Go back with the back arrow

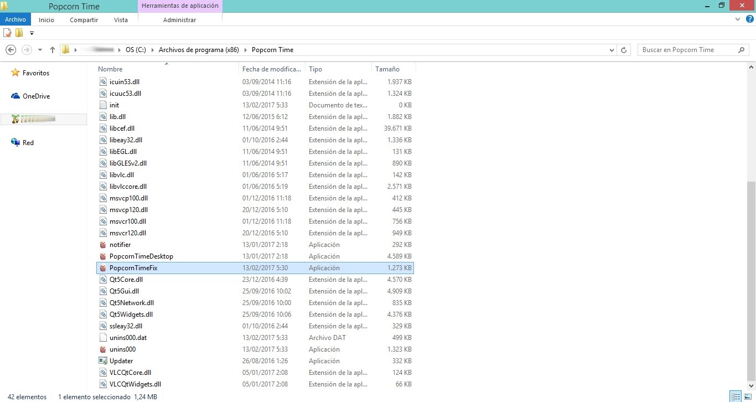(11, 50)
